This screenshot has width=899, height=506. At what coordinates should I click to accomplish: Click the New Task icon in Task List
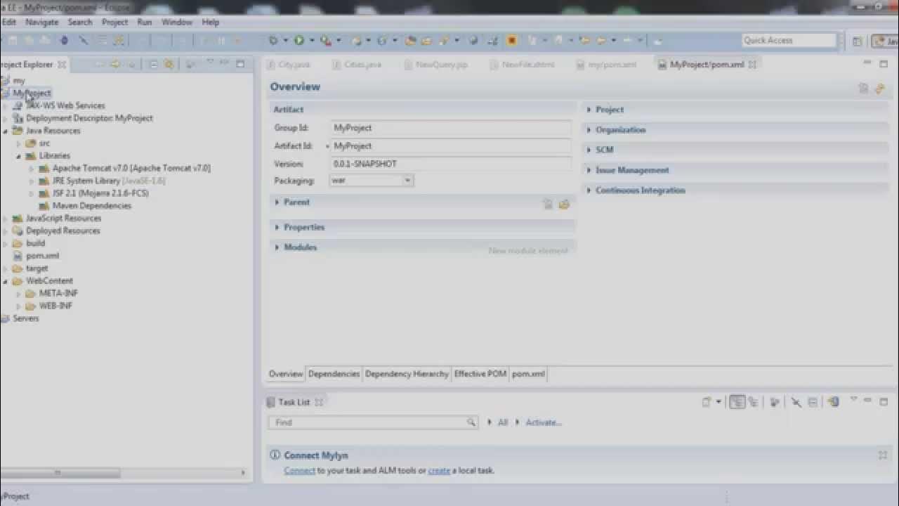tap(707, 402)
